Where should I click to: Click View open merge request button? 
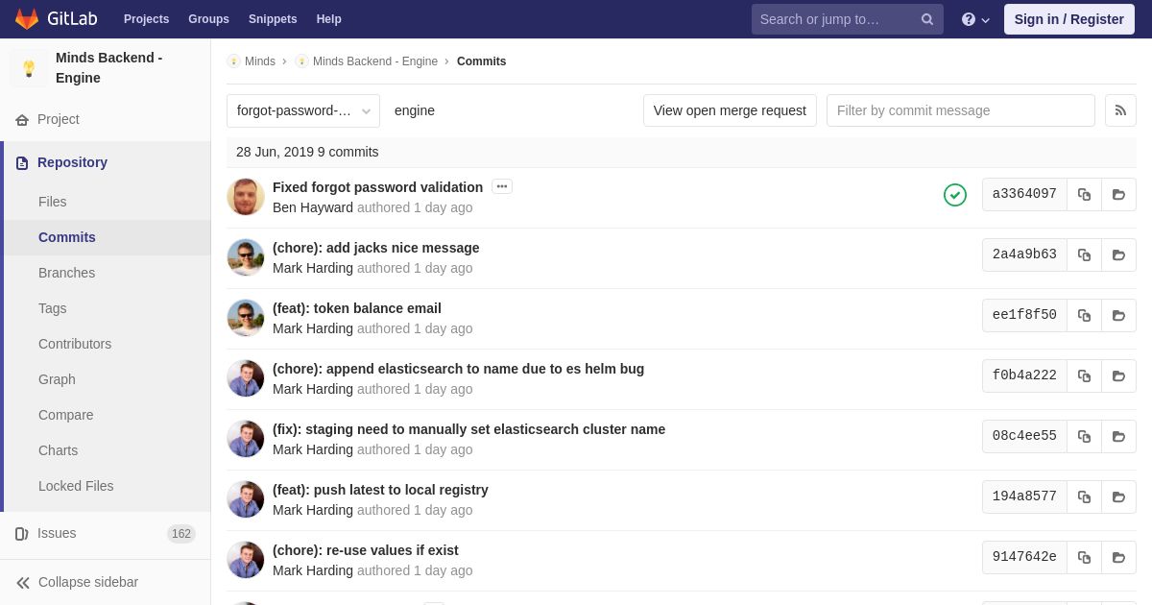point(730,110)
